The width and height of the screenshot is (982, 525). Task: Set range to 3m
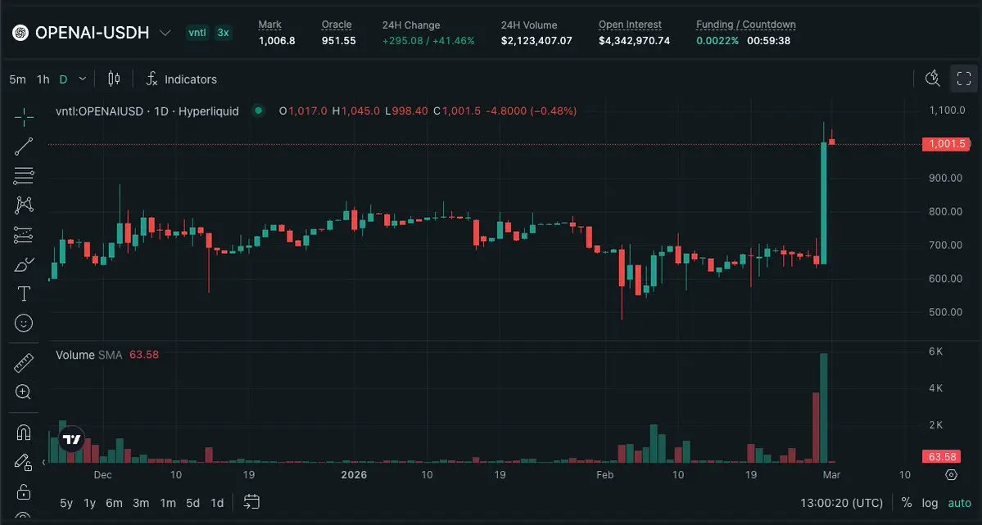[141, 503]
